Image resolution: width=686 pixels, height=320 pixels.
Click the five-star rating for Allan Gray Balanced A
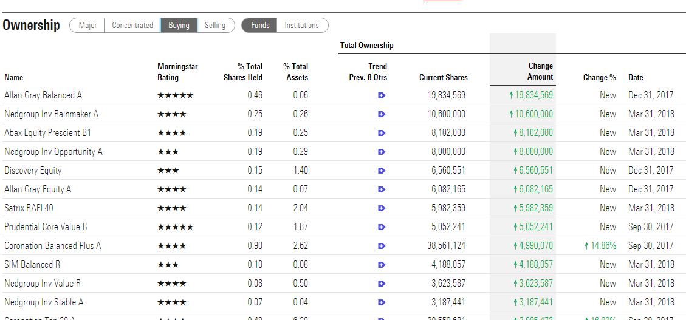(x=175, y=95)
